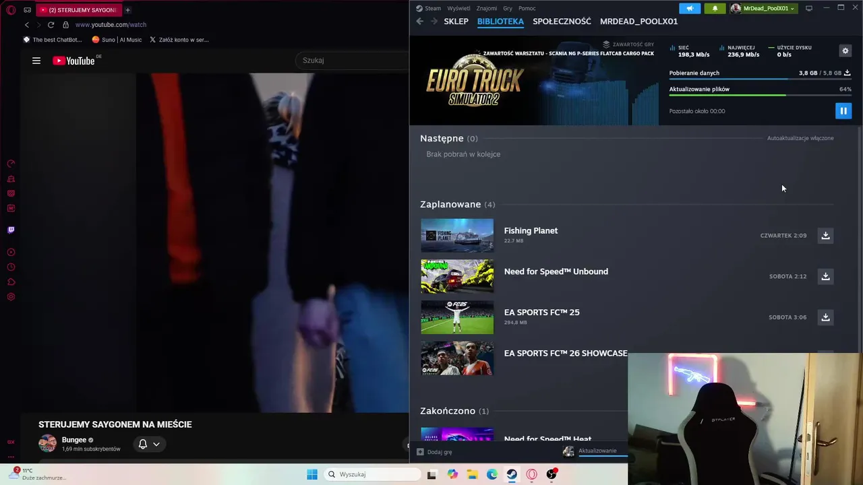Open Bungee channel avatar

47,444
